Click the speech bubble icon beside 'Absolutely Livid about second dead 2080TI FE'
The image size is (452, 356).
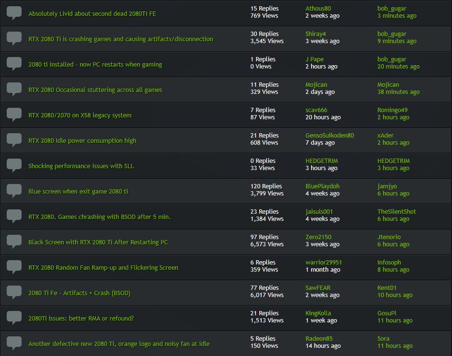point(14,13)
